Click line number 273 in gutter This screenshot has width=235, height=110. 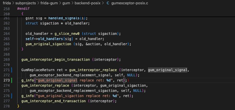click(6, 80)
